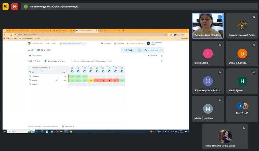Switch to the first browser tab
This screenshot has width=259, height=151.
point(17,31)
